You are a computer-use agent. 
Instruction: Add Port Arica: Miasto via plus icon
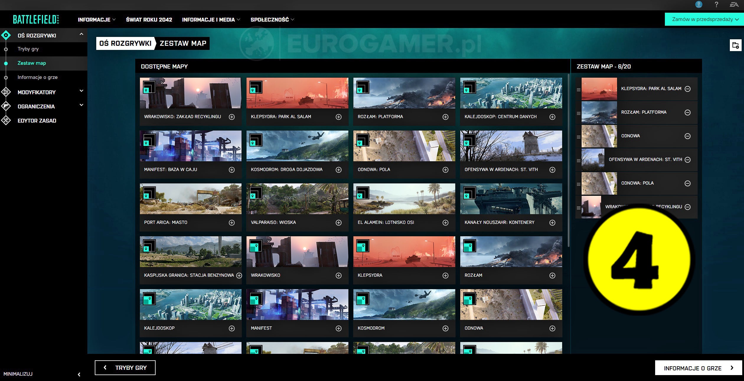[x=232, y=223]
